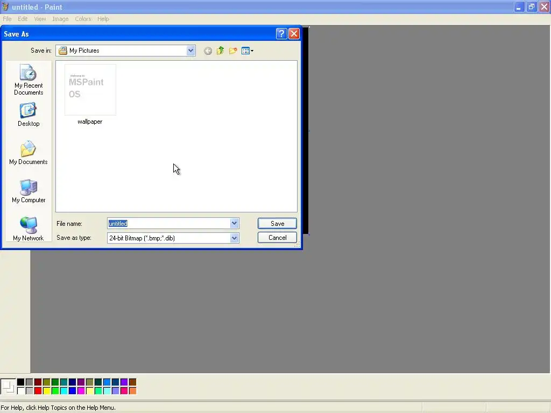Create a new folder in My Pictures
551x413 pixels.
coord(233,51)
